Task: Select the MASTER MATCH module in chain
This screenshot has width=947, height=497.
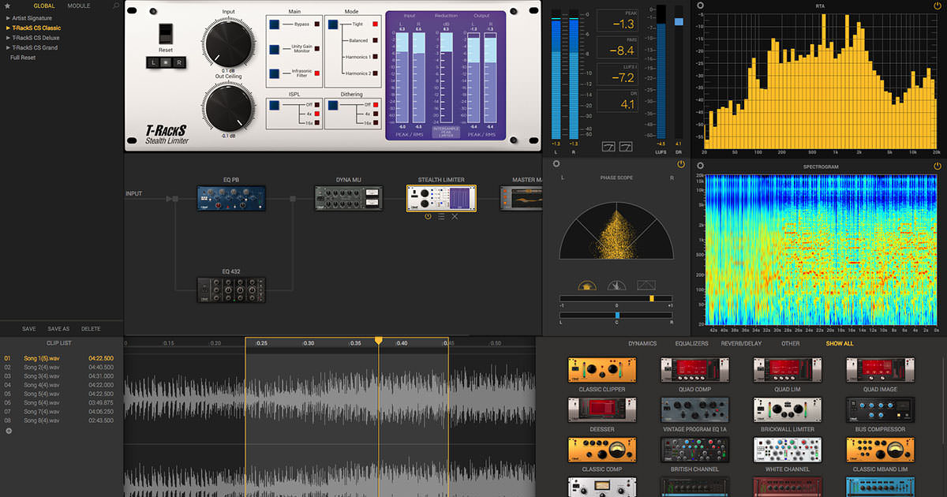Action: [x=522, y=198]
